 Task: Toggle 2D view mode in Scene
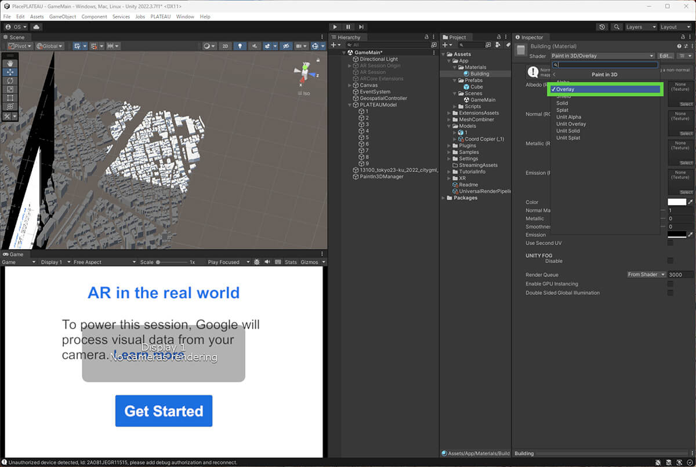pos(226,46)
